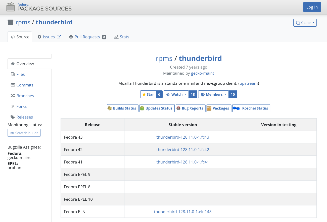This screenshot has height=222, width=327.
Task: Click the Fedora 42 release cell
Action: 93,149
